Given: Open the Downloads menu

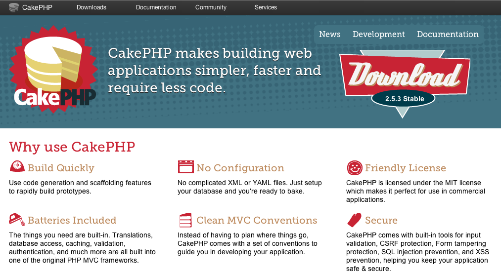Looking at the screenshot, I should (x=91, y=7).
